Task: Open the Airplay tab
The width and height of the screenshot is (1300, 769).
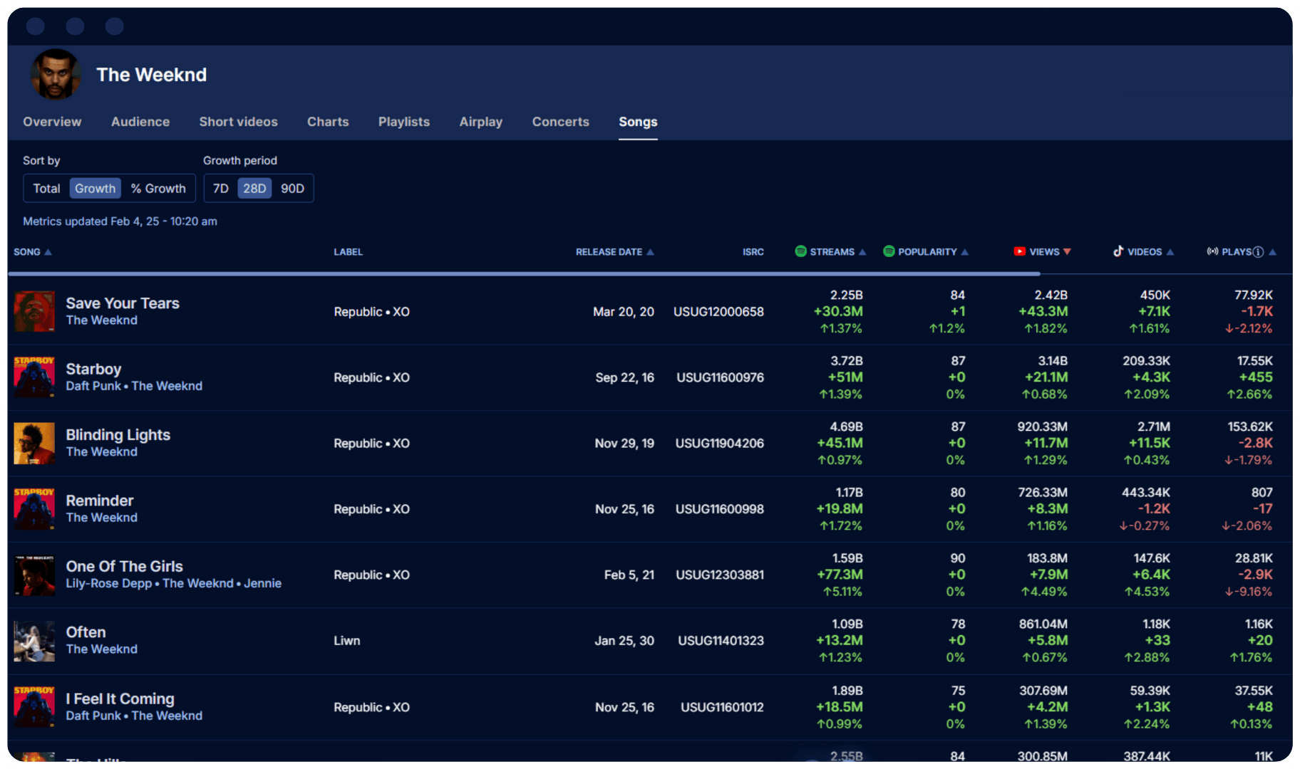Action: coord(481,122)
